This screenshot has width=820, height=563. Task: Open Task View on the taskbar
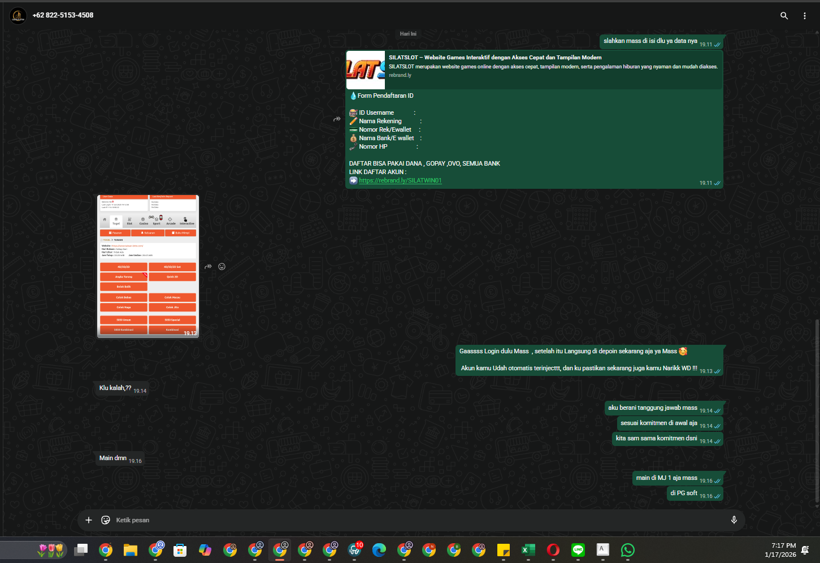[81, 550]
